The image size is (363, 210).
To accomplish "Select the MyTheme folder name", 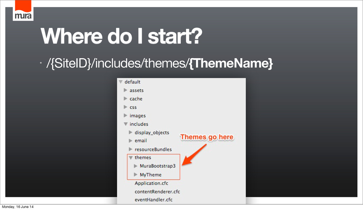I will pos(150,175).
